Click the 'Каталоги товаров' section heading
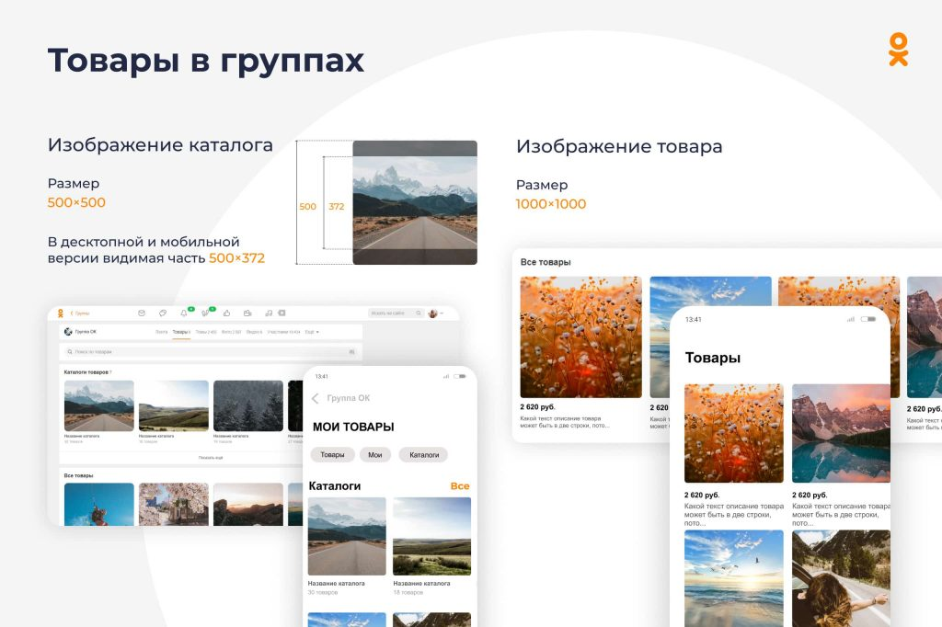 pos(87,371)
